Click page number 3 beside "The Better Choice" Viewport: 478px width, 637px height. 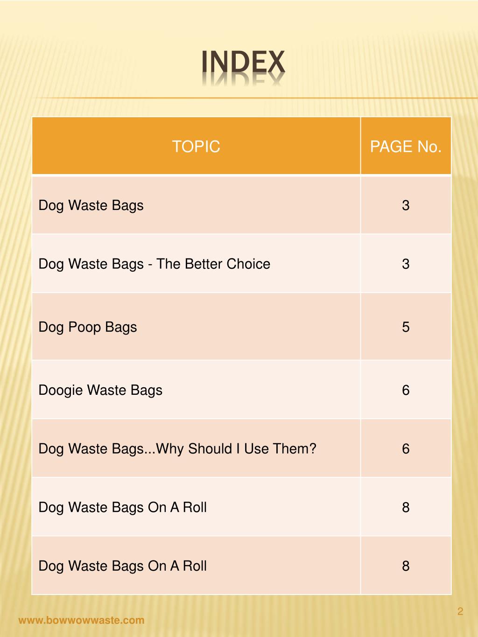(x=406, y=264)
